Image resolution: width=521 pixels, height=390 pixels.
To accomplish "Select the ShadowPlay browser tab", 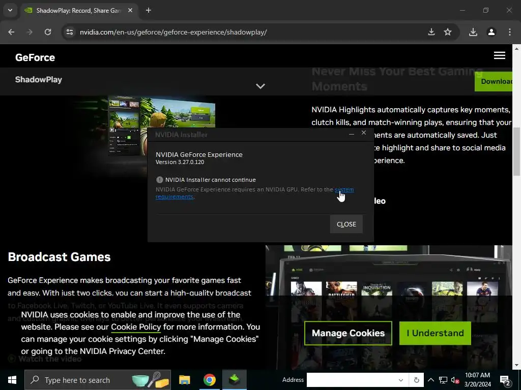I will 79,10.
